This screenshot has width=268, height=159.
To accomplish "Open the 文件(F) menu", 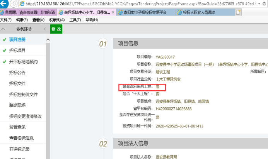I will (x=6, y=20).
